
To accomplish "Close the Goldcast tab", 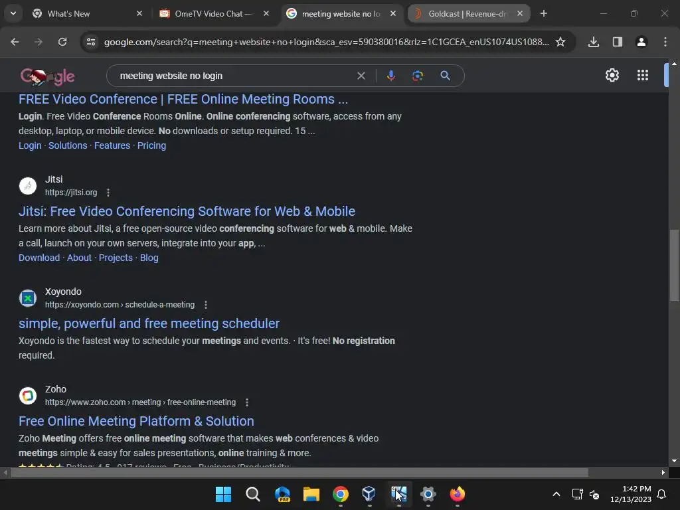I will click(520, 13).
